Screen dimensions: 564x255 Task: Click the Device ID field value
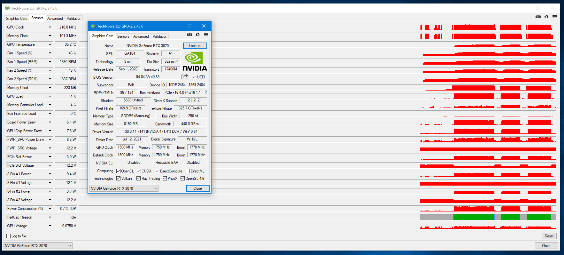tap(187, 85)
